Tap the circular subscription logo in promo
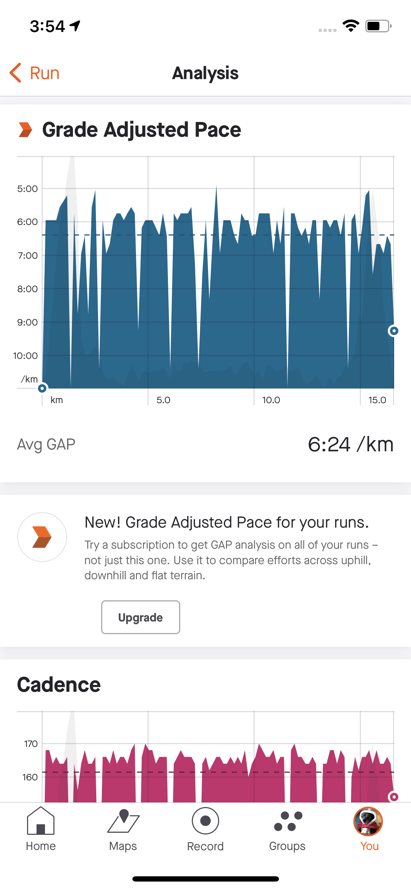 tap(42, 537)
